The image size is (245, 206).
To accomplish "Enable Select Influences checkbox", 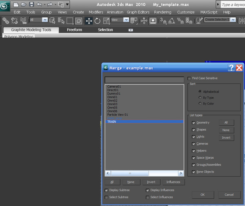I will tap(147, 197).
